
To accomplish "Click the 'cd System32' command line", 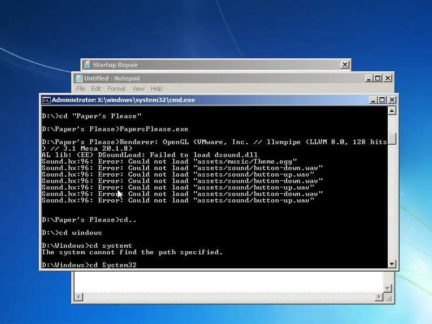I will click(x=89, y=265).
